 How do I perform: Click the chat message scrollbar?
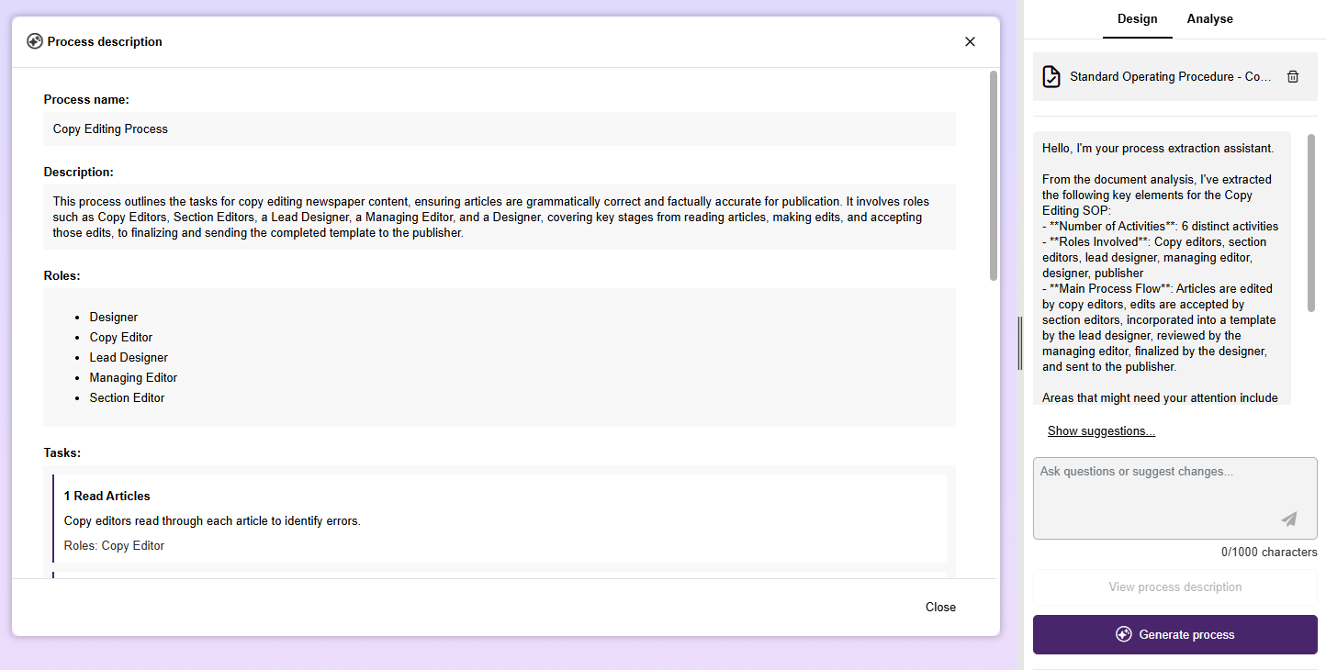[x=1311, y=223]
